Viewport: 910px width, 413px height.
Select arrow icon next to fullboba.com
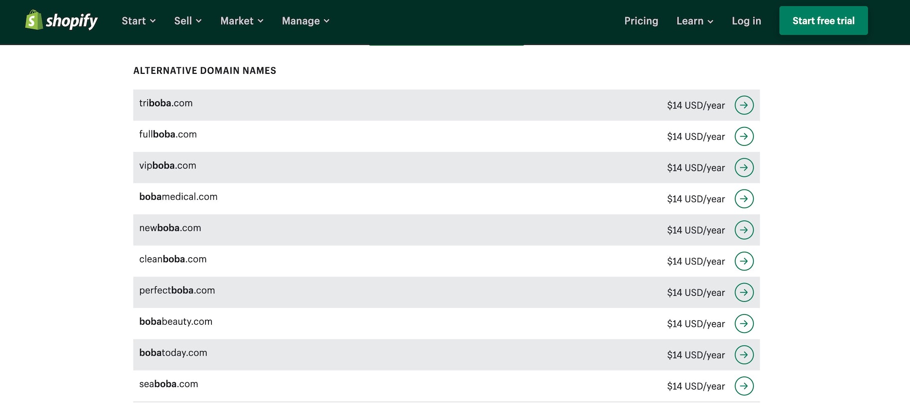tap(744, 137)
